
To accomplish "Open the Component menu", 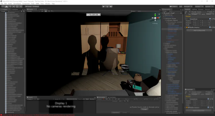I will coord(26,4).
